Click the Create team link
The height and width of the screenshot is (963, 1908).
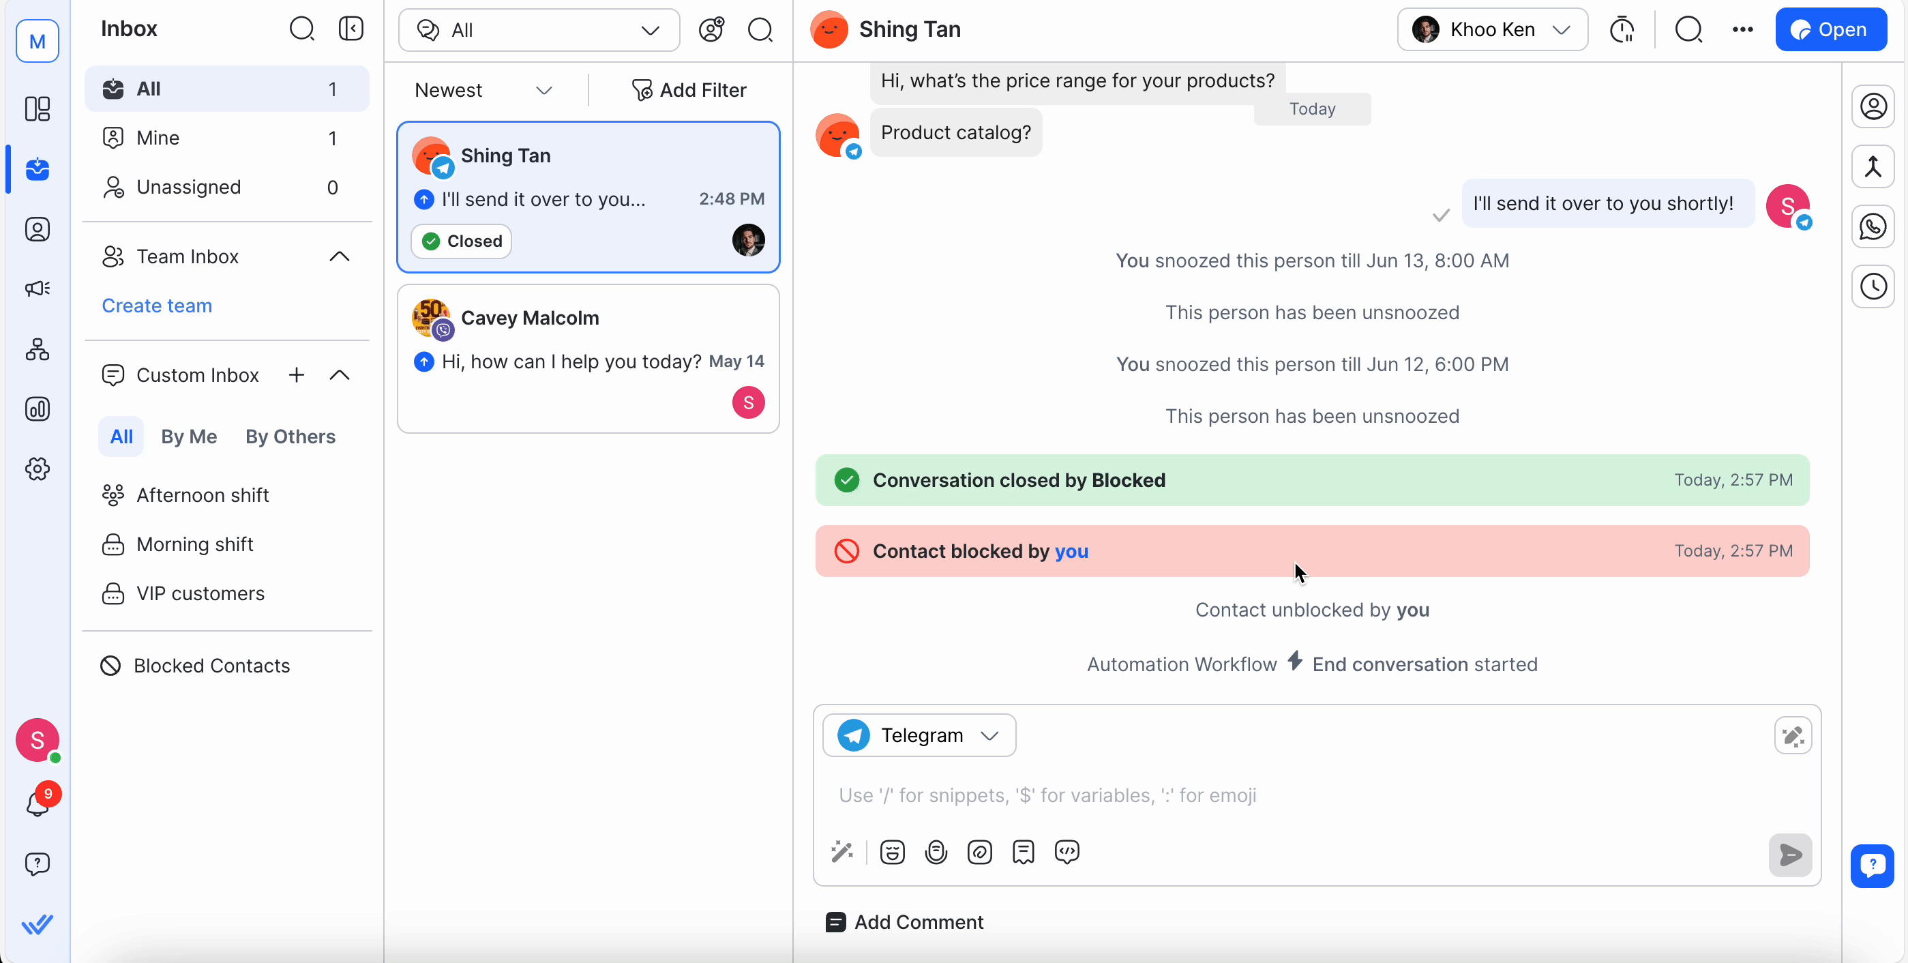click(156, 305)
